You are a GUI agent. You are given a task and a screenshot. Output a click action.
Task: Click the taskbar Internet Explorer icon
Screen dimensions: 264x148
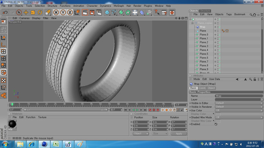(x=32, y=144)
